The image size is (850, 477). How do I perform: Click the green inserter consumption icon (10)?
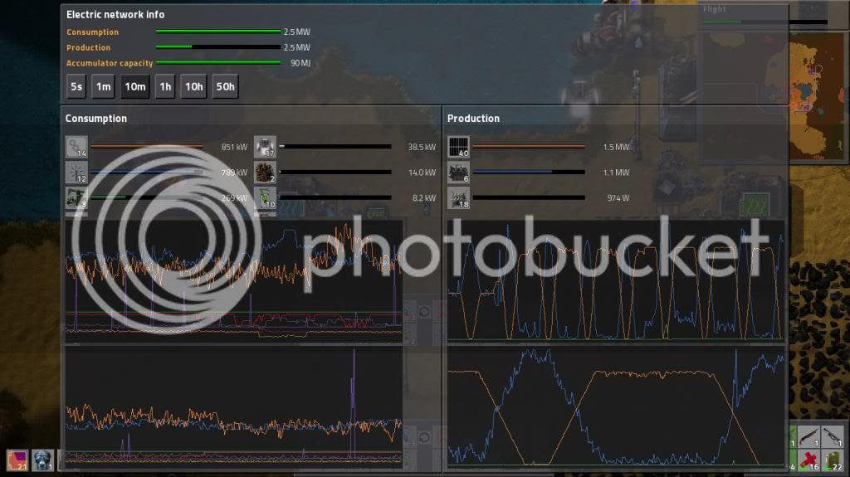pyautogui.click(x=265, y=197)
